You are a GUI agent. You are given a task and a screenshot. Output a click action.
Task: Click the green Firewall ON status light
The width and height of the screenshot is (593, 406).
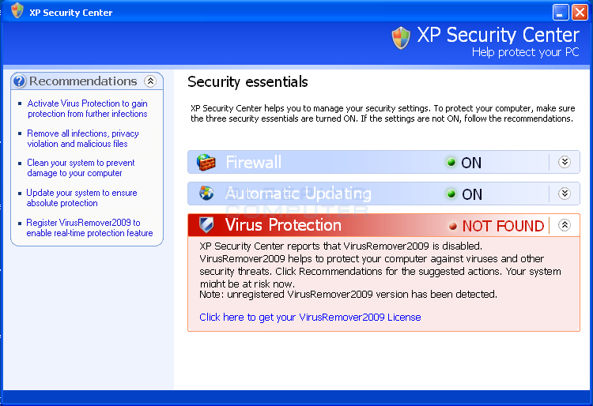point(451,163)
